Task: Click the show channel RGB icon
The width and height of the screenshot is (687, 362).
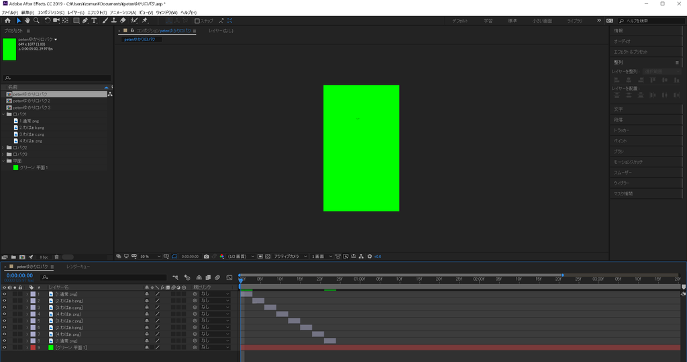Action: [221, 257]
